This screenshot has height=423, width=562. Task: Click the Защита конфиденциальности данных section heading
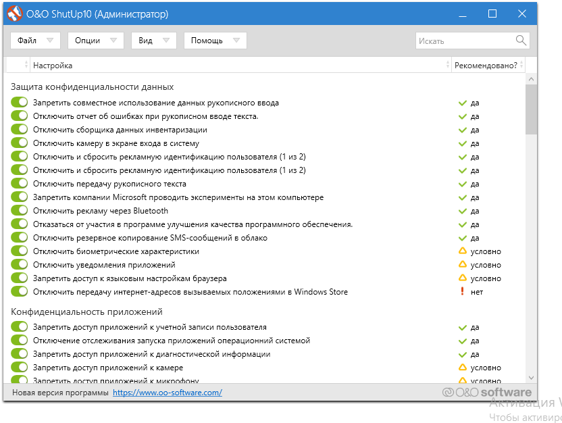pyautogui.click(x=92, y=86)
